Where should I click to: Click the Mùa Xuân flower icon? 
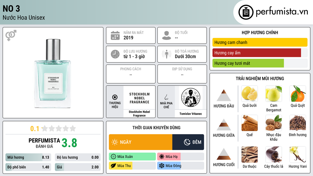pyautogui.click(x=113, y=156)
